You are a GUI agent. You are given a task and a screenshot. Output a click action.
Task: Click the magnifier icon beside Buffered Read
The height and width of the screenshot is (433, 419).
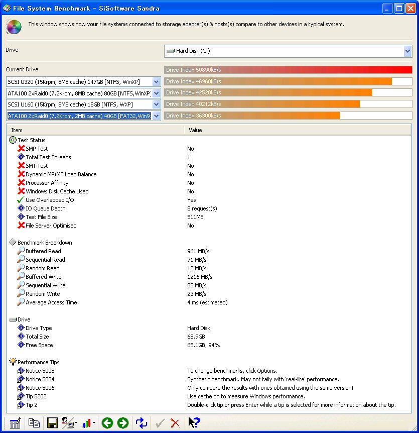click(21, 251)
